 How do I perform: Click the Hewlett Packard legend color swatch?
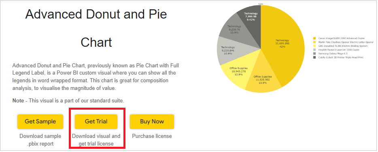coord(314,50)
